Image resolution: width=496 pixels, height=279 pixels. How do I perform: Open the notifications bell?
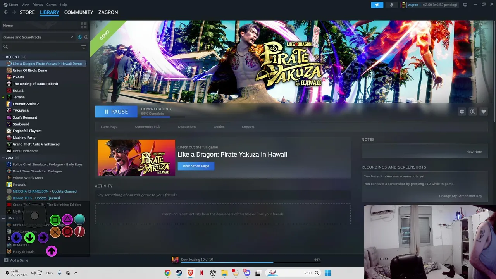click(x=391, y=5)
